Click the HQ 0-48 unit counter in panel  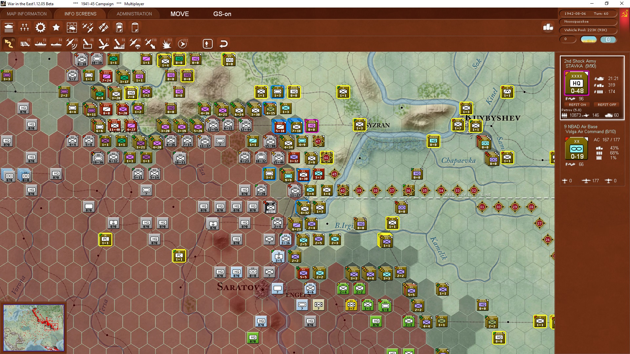click(577, 83)
